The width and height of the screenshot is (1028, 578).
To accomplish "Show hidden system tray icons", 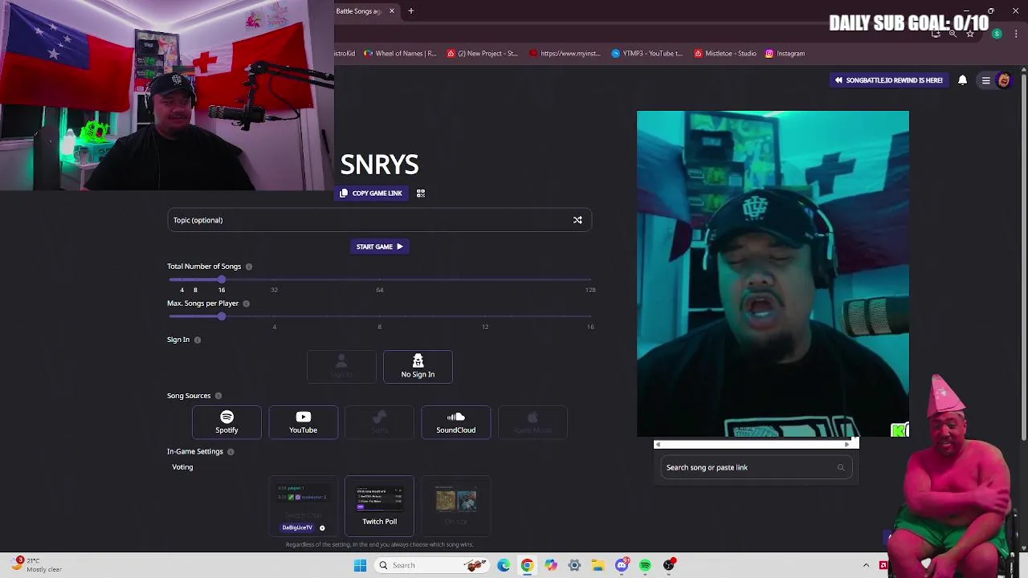I will pos(866,565).
